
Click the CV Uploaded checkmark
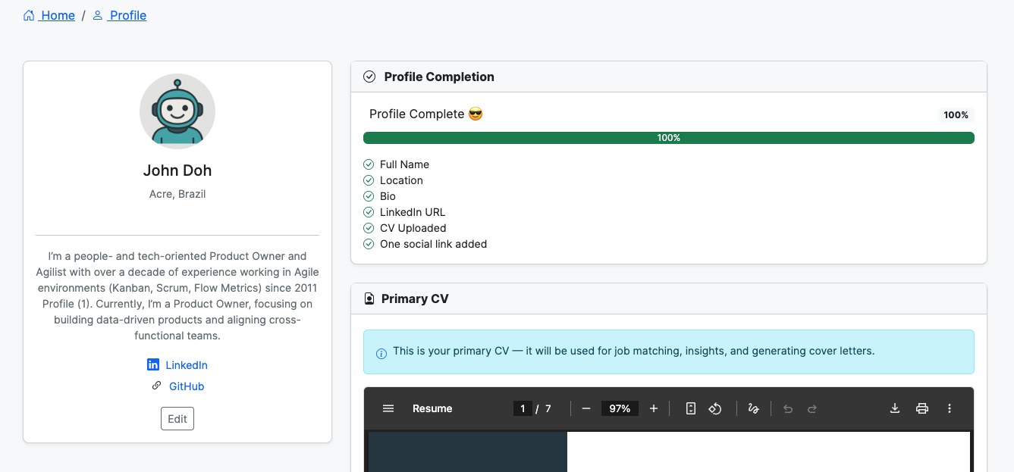[x=369, y=228]
